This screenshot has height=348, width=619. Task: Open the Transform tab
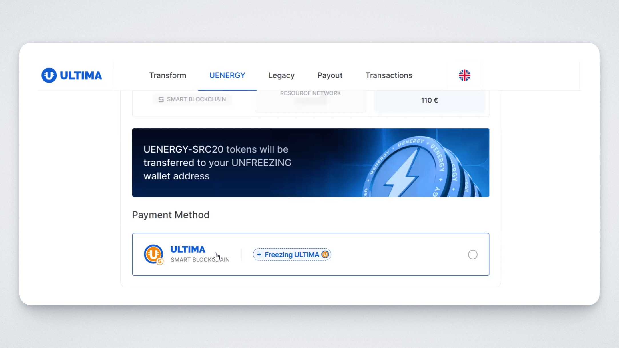pyautogui.click(x=168, y=75)
